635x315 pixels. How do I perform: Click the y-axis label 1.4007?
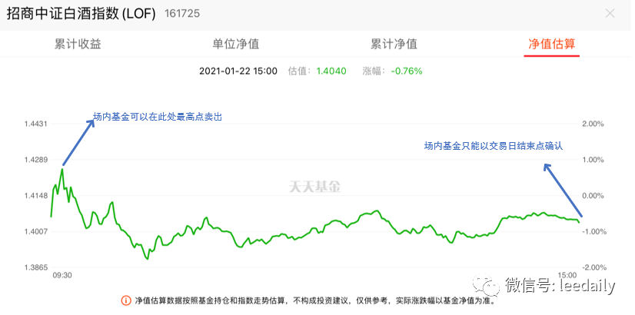click(x=36, y=231)
